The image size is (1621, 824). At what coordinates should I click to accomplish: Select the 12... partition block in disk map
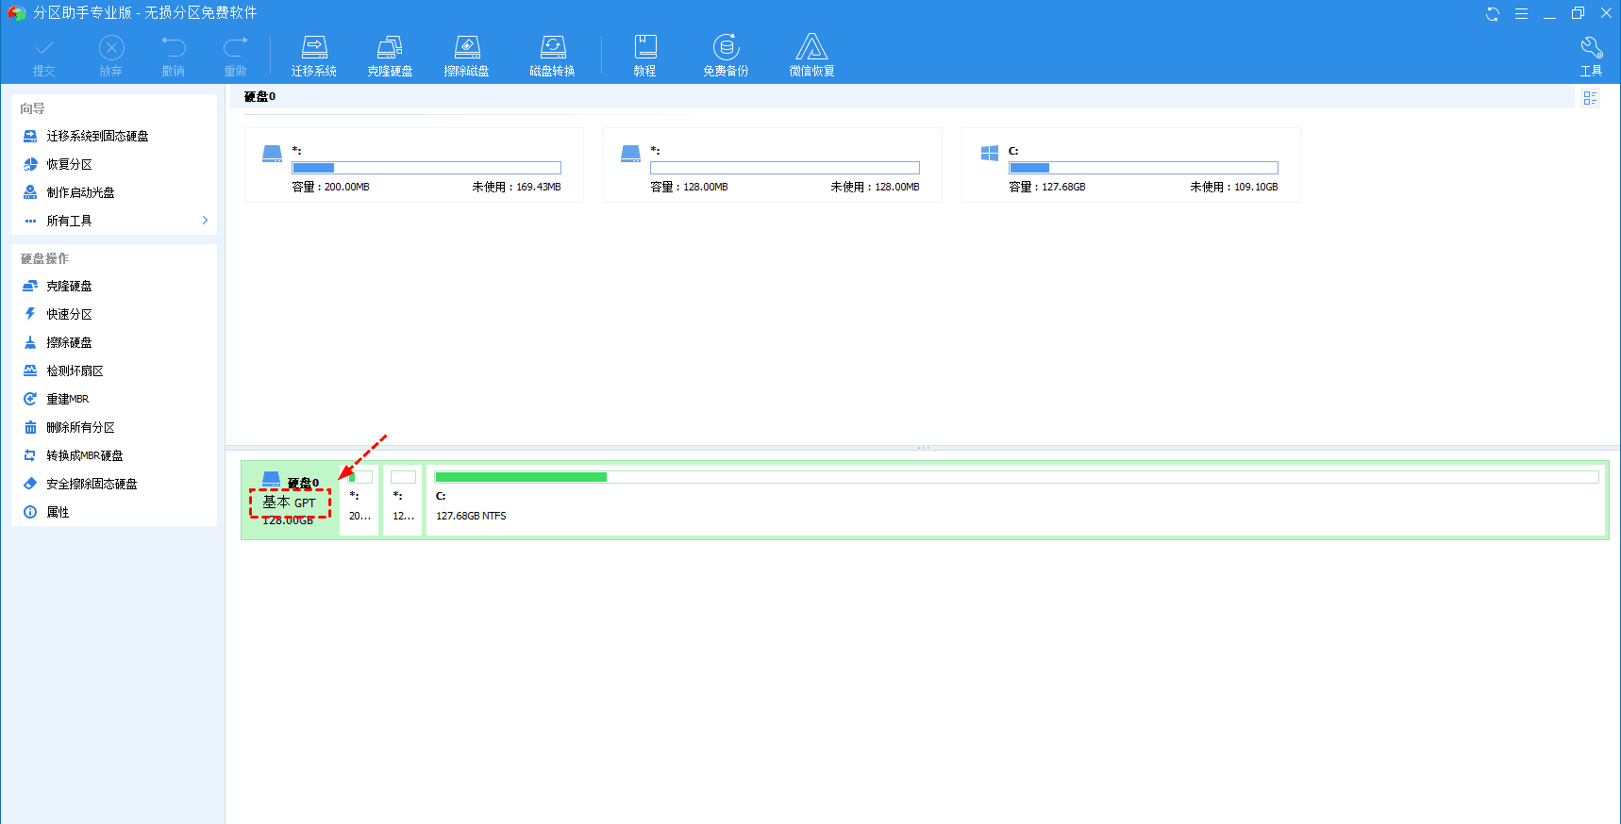[x=403, y=500]
